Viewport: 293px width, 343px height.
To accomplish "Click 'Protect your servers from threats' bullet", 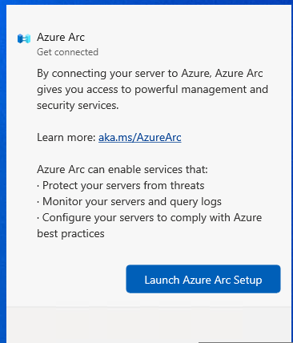I will coord(121,185).
